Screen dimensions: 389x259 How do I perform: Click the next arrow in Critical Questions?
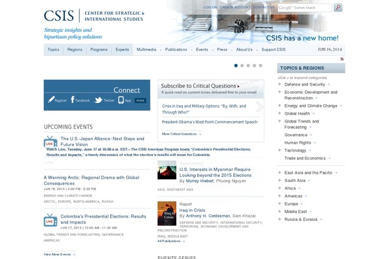tap(259, 107)
